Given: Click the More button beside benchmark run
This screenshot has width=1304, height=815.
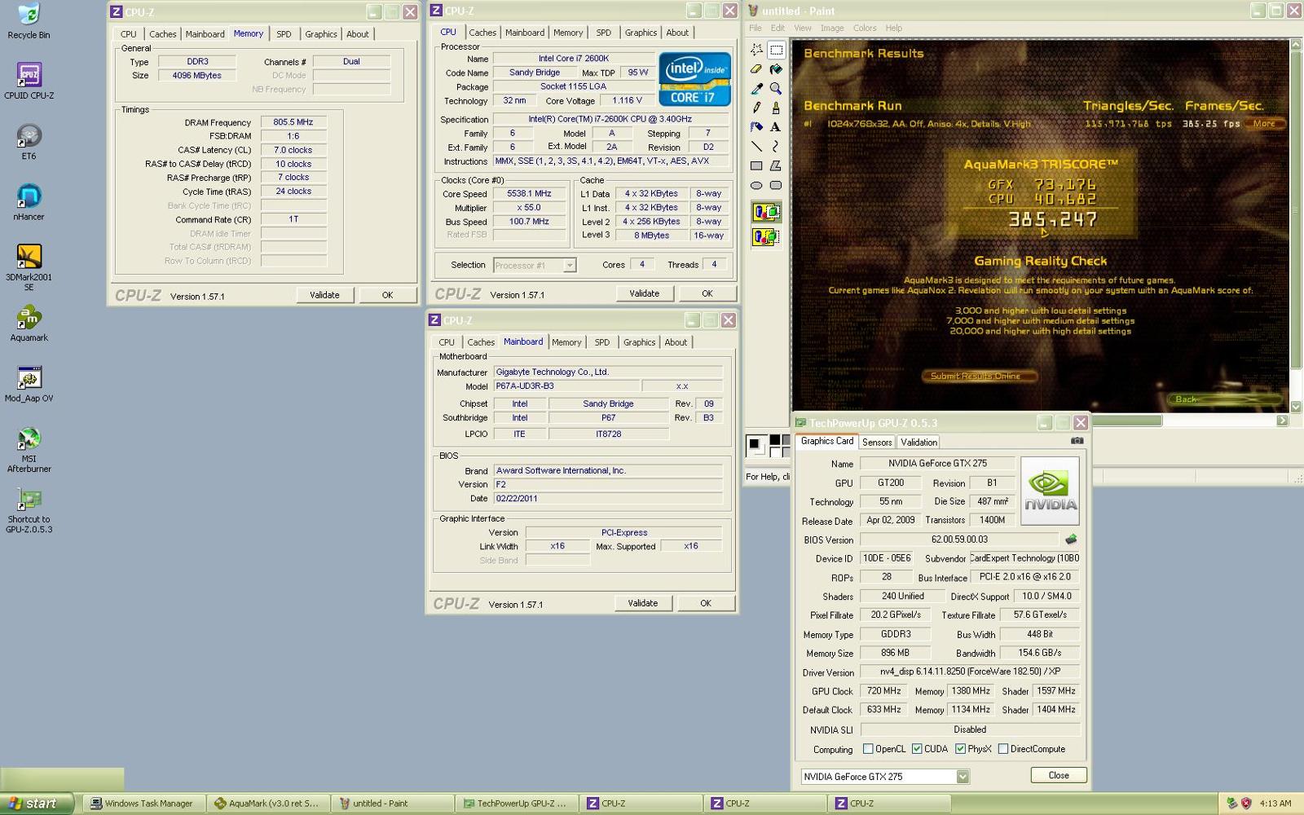Looking at the screenshot, I should (x=1264, y=124).
